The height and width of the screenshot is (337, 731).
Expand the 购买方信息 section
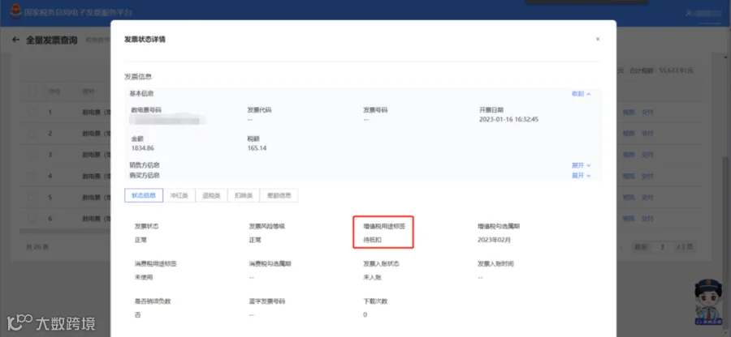pyautogui.click(x=582, y=176)
